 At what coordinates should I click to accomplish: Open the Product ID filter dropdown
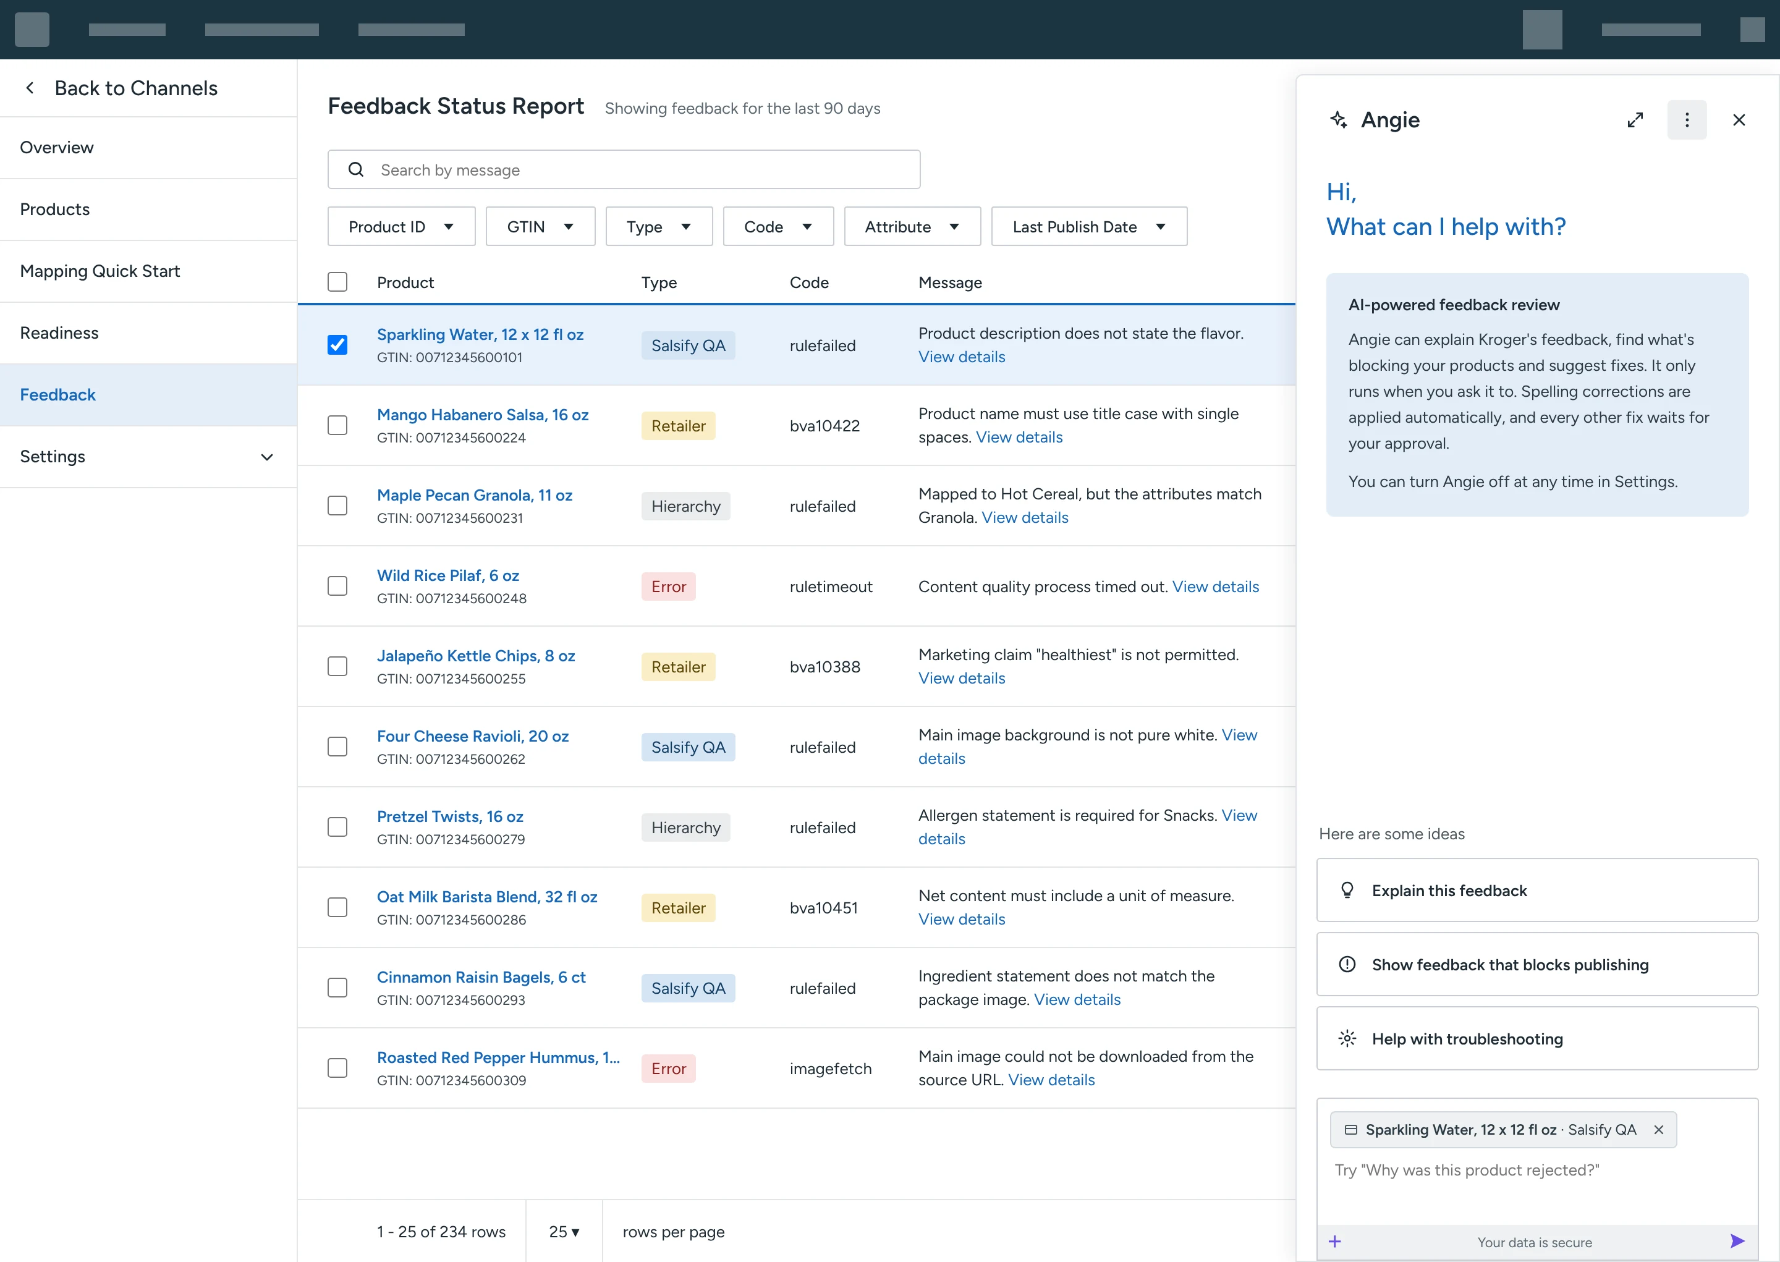401,226
